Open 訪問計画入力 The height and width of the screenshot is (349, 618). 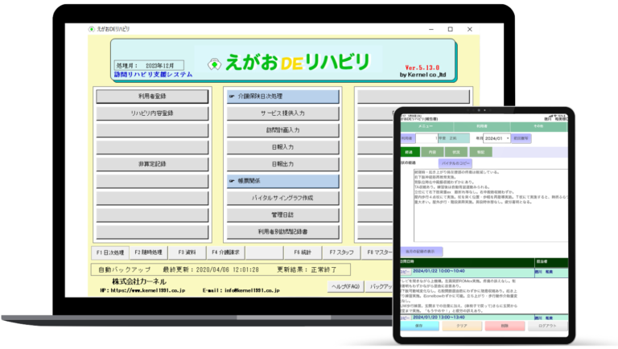coord(283,130)
